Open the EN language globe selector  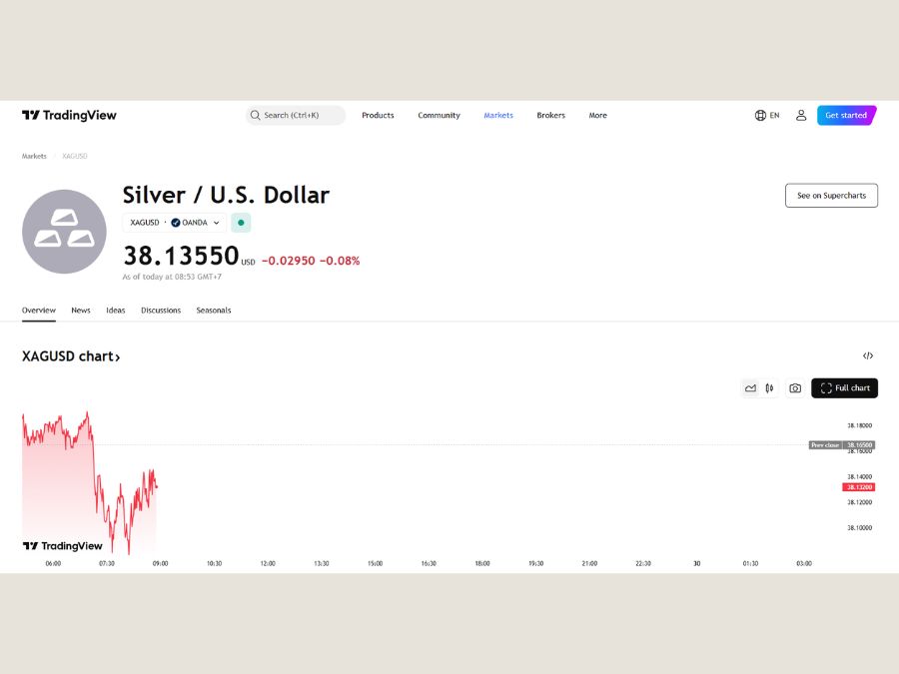(767, 115)
